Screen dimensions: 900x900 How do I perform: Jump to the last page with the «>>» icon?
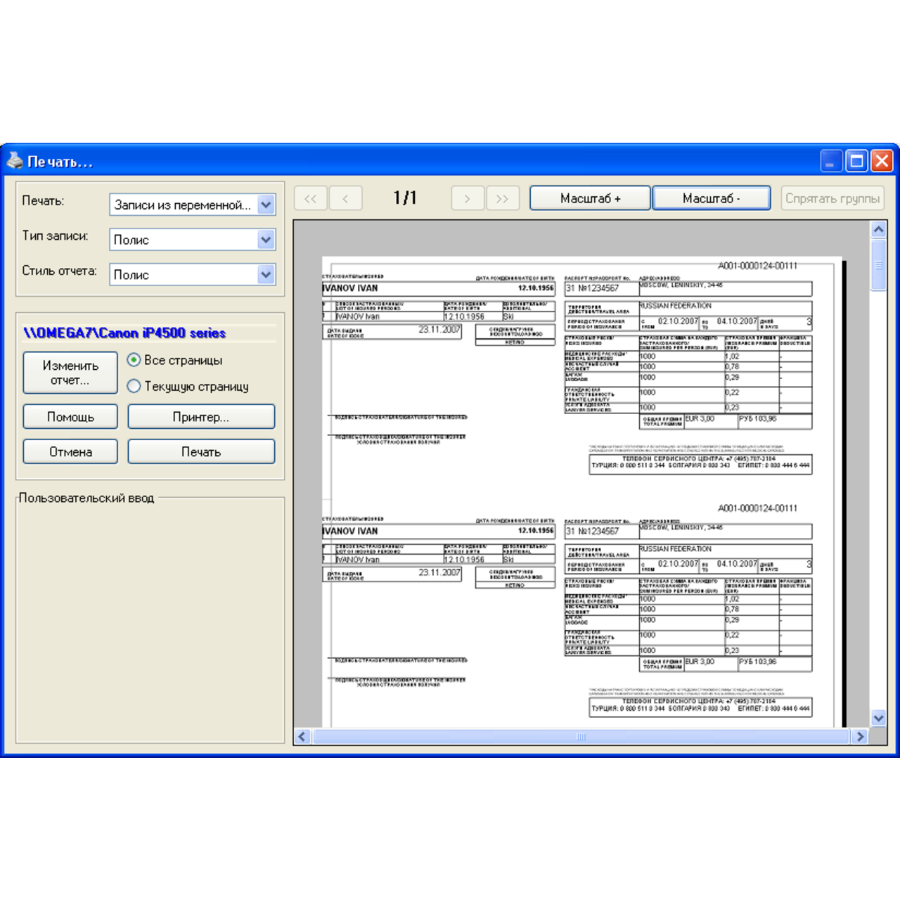(503, 198)
